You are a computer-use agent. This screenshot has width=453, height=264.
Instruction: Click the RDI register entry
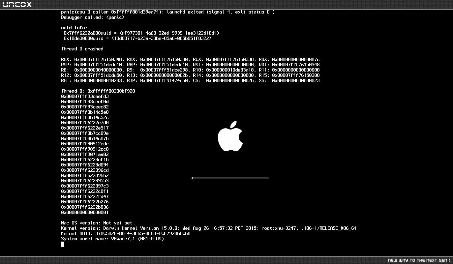point(289,65)
